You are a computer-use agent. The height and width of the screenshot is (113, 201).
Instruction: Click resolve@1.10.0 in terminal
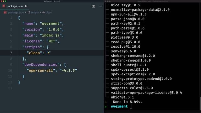tap(126, 47)
